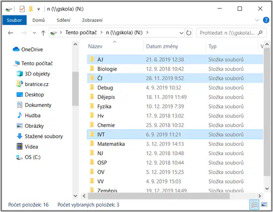
Task: Switch to Large icons view in status bar
Action: click(x=264, y=205)
